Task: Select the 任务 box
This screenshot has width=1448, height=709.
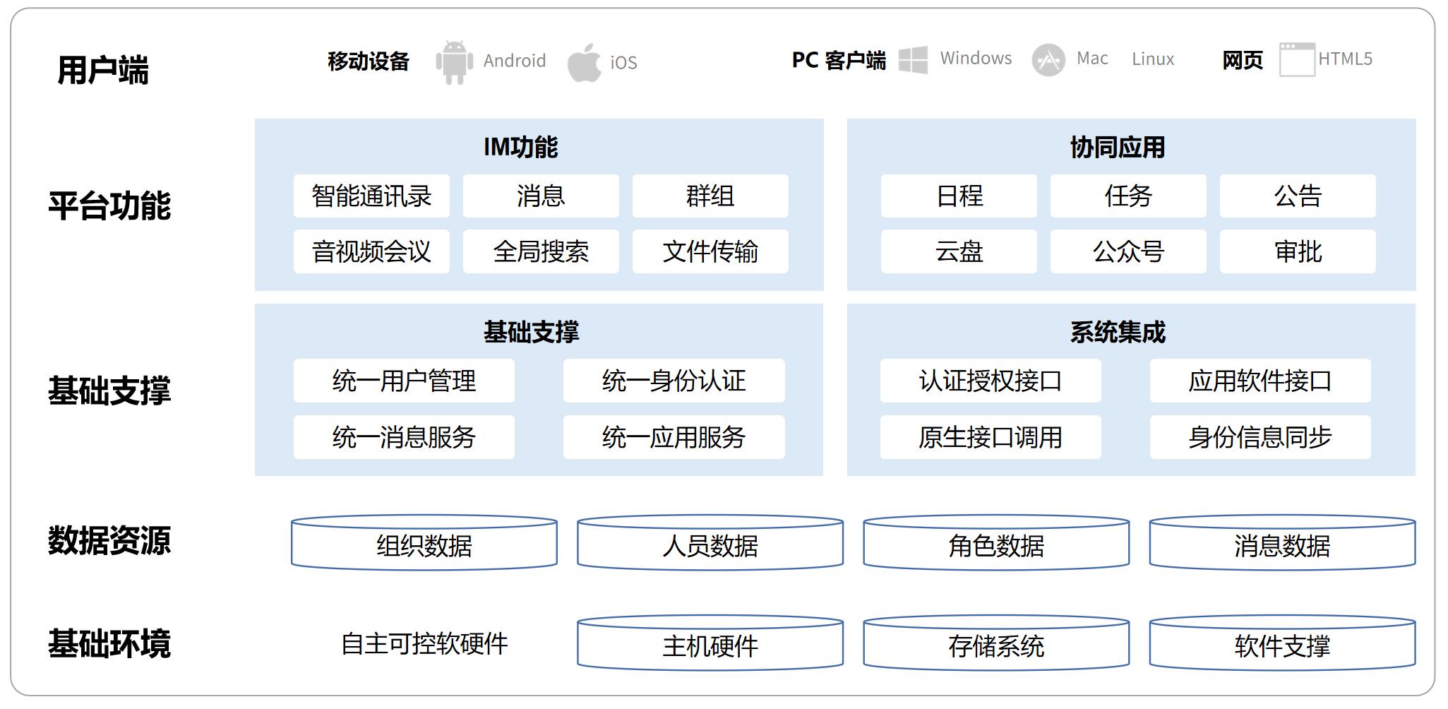Action: [1128, 196]
